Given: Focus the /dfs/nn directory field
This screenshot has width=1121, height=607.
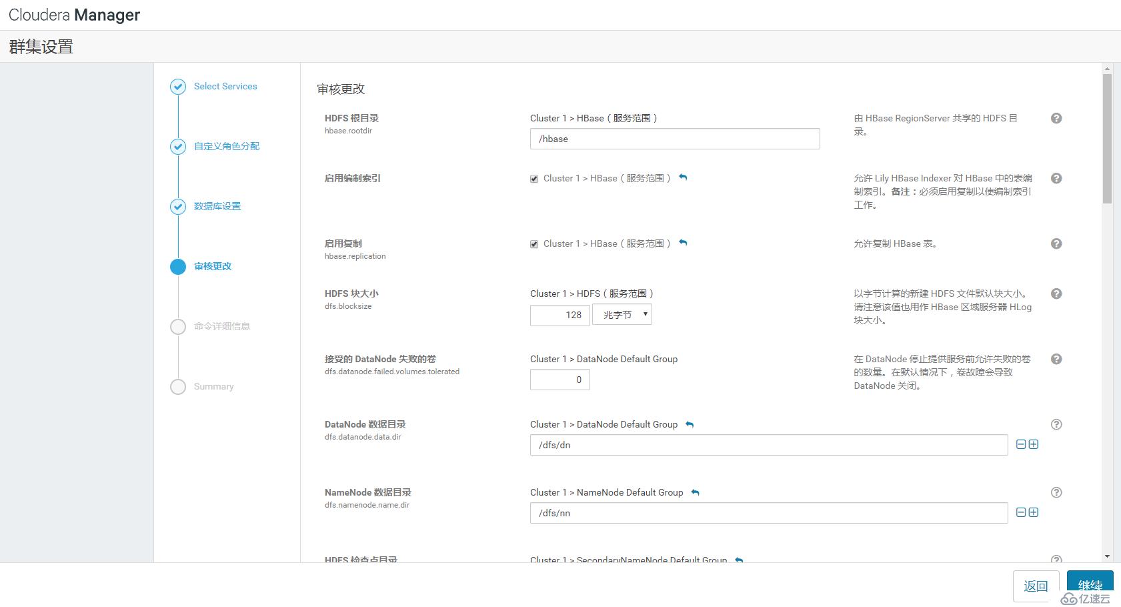Looking at the screenshot, I should 769,513.
